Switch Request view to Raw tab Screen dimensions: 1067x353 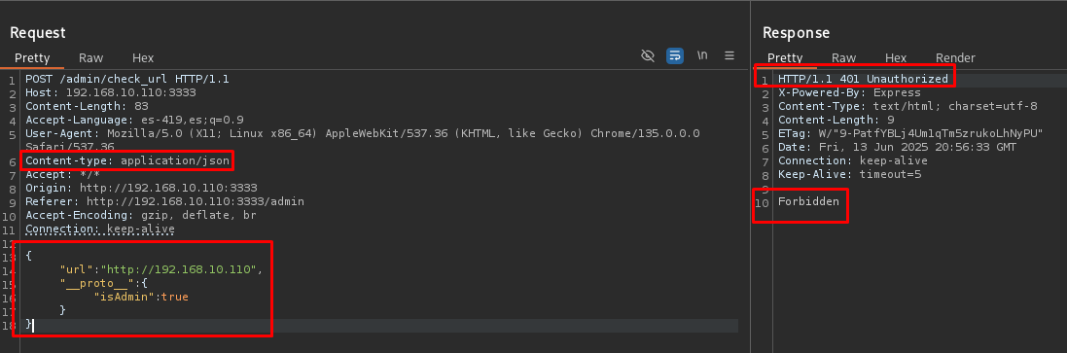(x=91, y=57)
